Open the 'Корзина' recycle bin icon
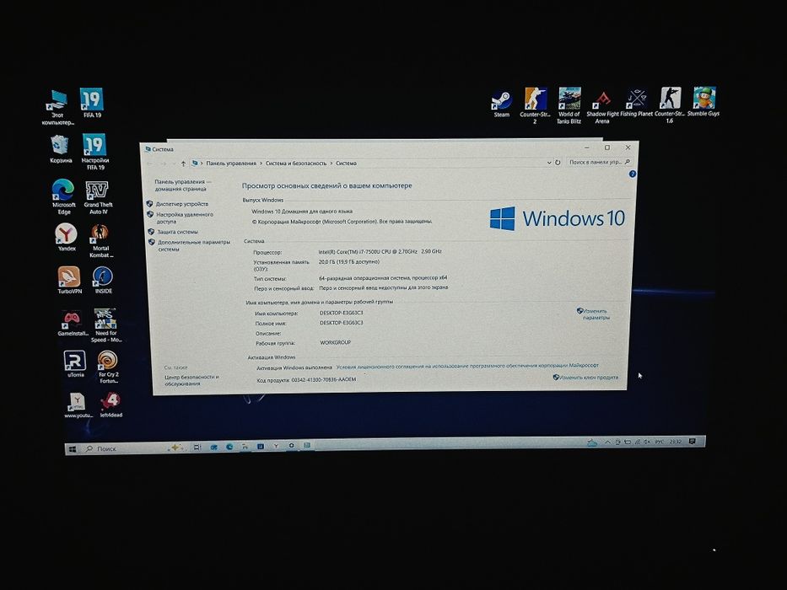 61,149
